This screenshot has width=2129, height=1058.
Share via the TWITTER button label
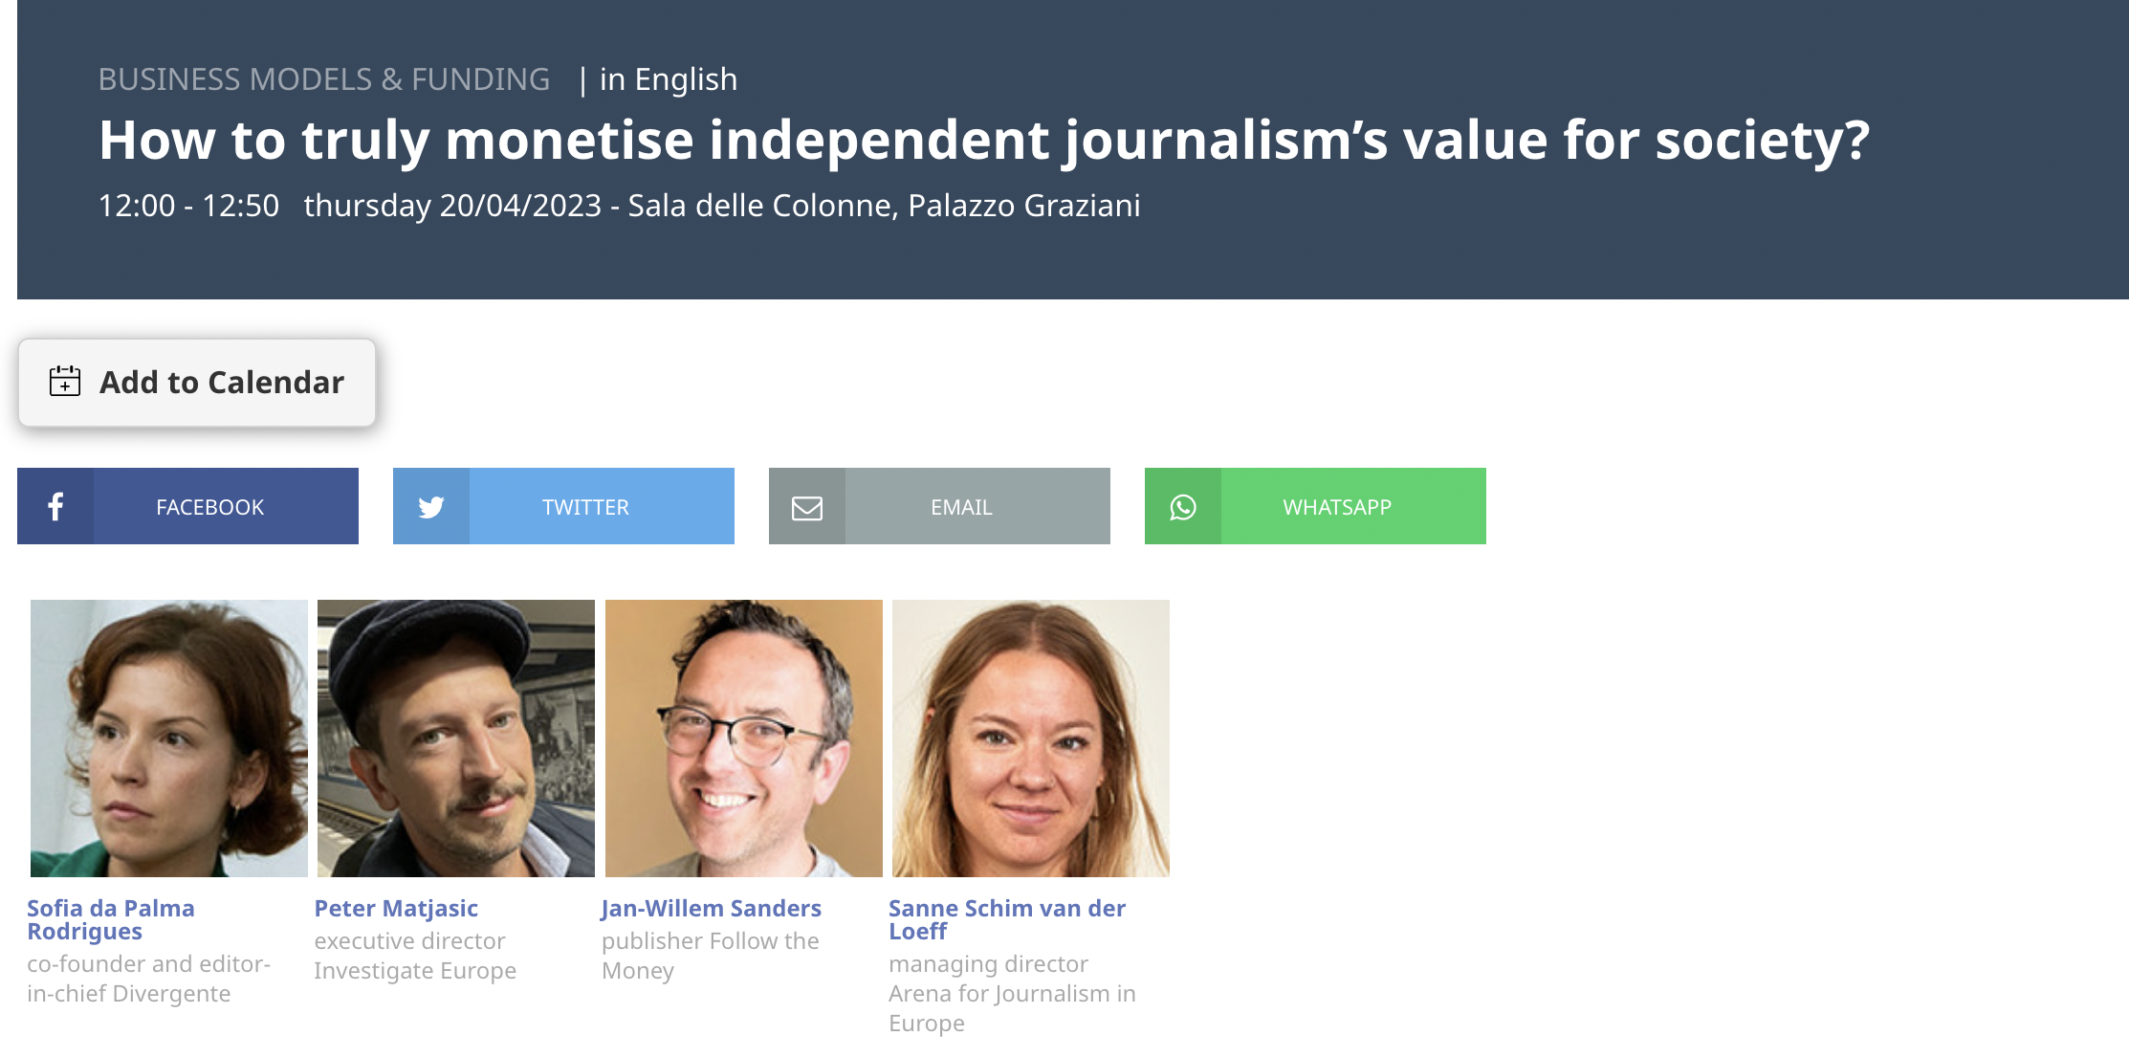coord(585,507)
